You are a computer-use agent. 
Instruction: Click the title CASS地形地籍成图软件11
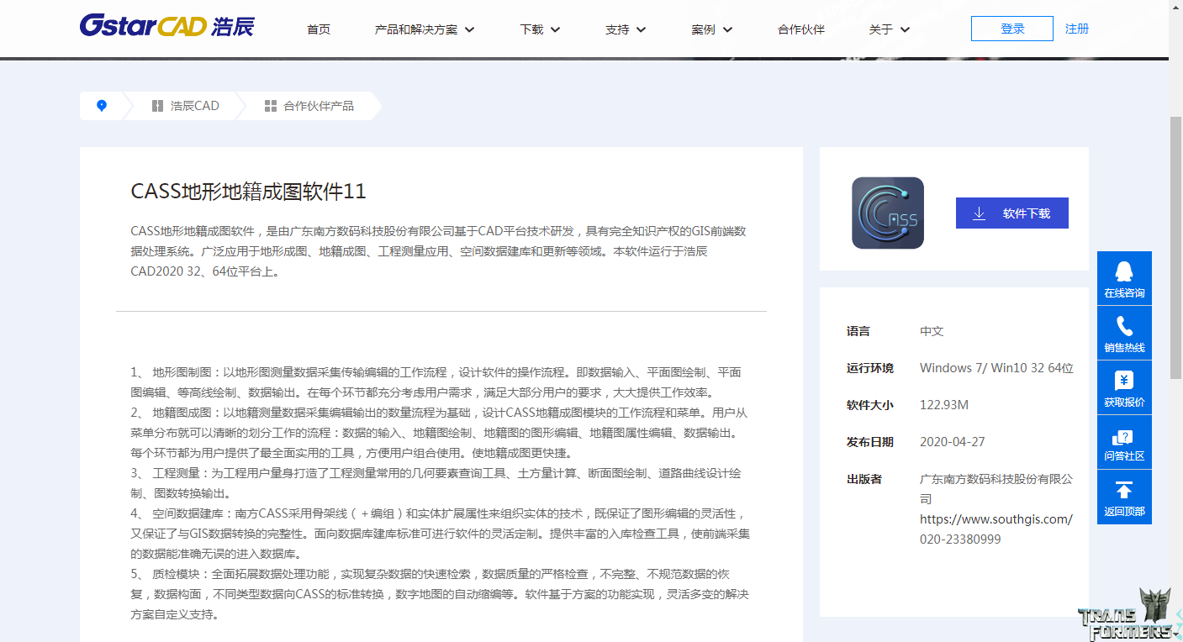point(249,192)
